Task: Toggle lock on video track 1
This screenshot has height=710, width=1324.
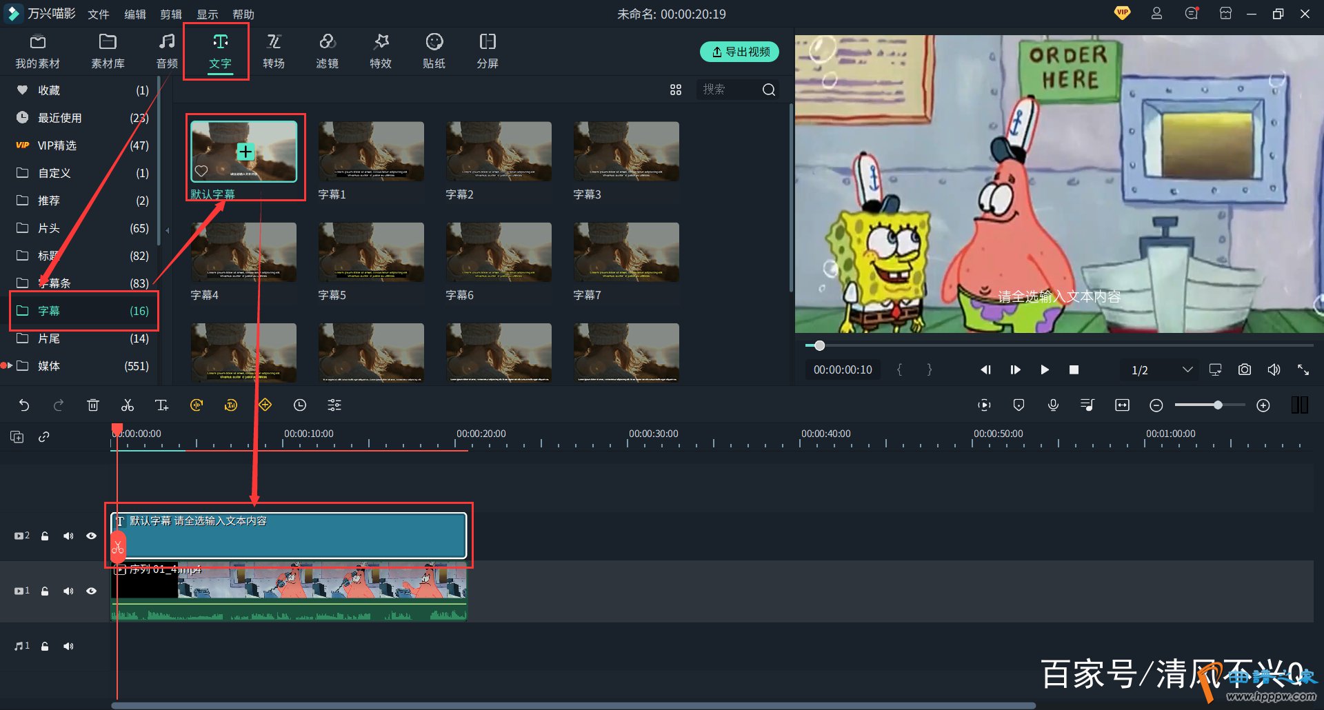Action: 45,591
